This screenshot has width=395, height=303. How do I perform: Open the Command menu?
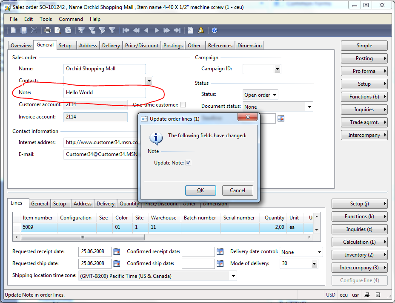click(x=71, y=19)
